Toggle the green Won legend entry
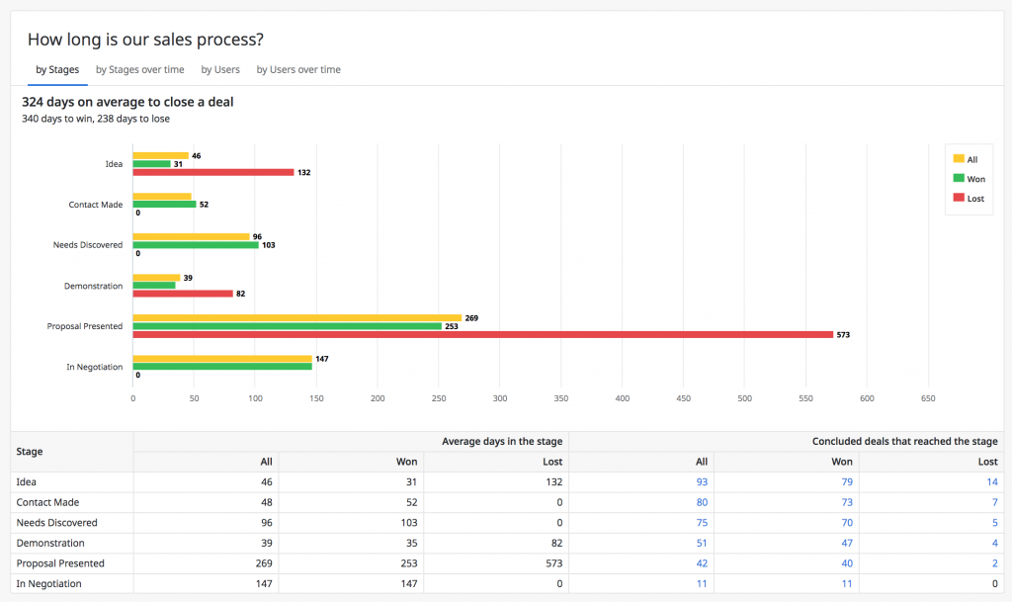 [x=969, y=179]
